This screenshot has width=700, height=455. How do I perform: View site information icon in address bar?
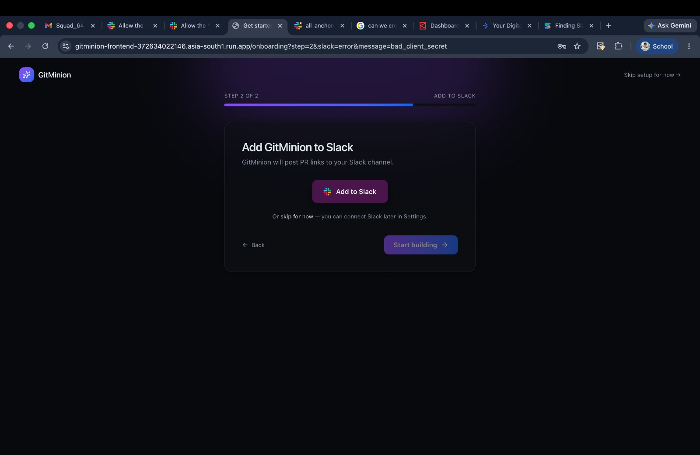point(66,46)
